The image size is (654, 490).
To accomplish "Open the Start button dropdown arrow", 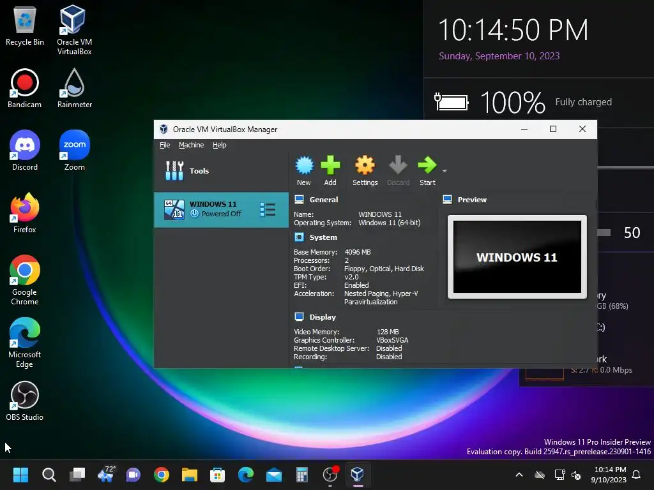I will [x=445, y=171].
